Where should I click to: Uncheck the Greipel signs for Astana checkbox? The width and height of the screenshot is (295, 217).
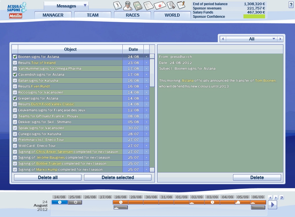pyautogui.click(x=15, y=98)
